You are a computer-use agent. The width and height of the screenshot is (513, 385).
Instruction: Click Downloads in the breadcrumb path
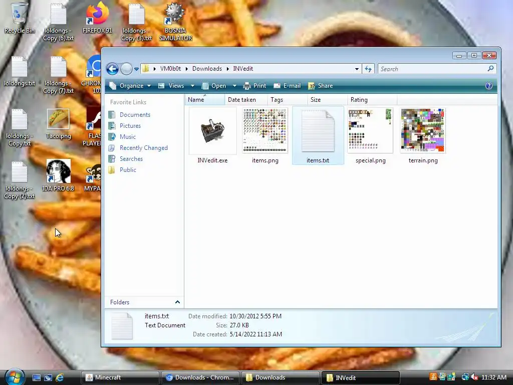[207, 69]
